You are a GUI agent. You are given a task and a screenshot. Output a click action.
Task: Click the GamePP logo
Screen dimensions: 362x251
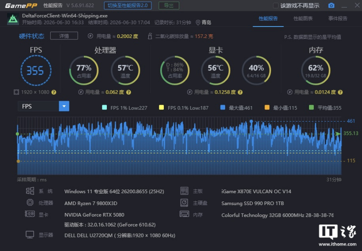coord(21,6)
